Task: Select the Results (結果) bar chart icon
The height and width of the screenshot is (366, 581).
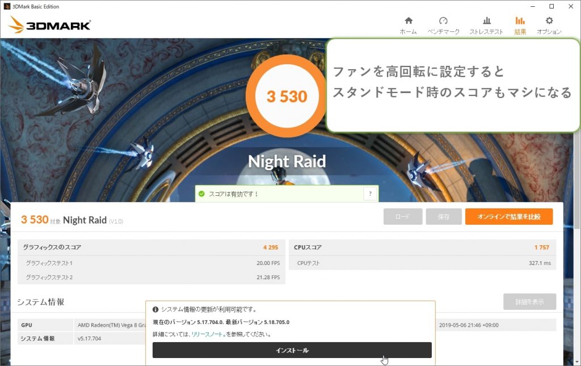Action: click(520, 21)
